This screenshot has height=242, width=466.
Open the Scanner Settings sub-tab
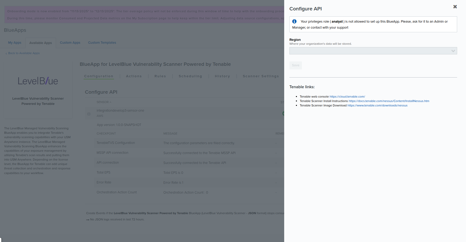tap(261, 76)
